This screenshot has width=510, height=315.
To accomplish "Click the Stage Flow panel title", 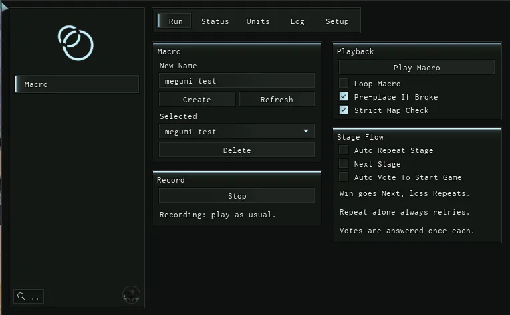I will 360,137.
